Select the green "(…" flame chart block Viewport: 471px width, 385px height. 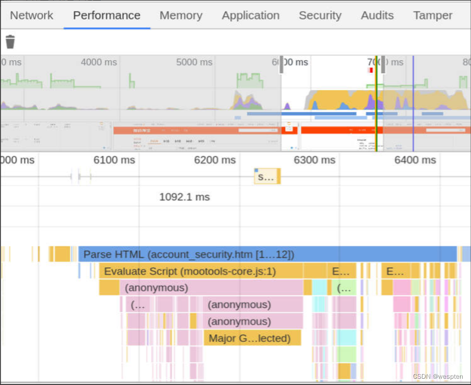click(x=346, y=288)
